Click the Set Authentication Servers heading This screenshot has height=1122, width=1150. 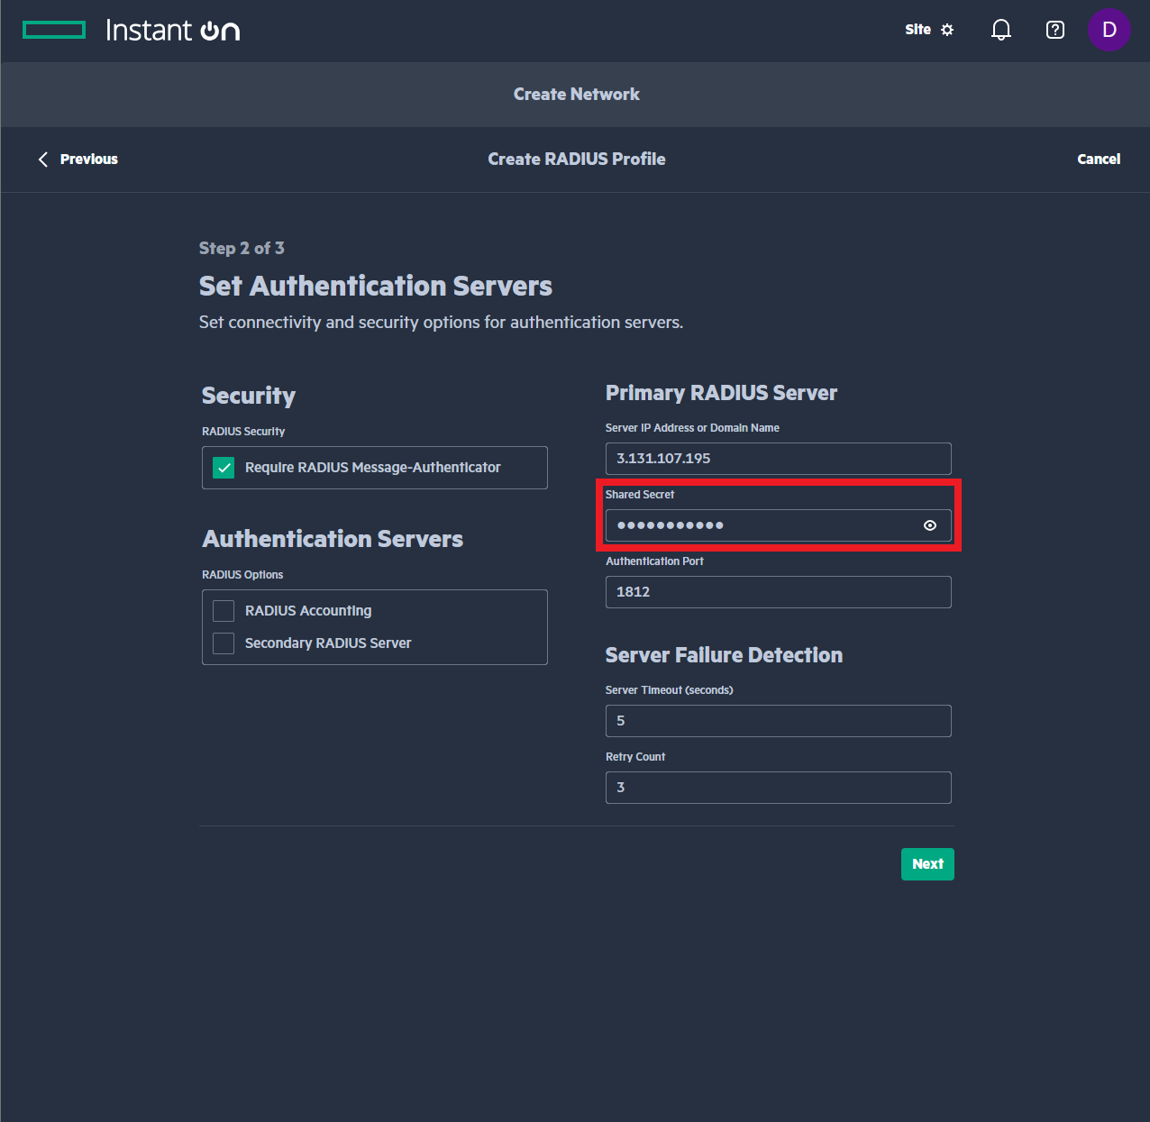376,286
